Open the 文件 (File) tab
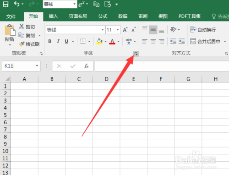Viewport: 229px width, 175px height. (11, 16)
